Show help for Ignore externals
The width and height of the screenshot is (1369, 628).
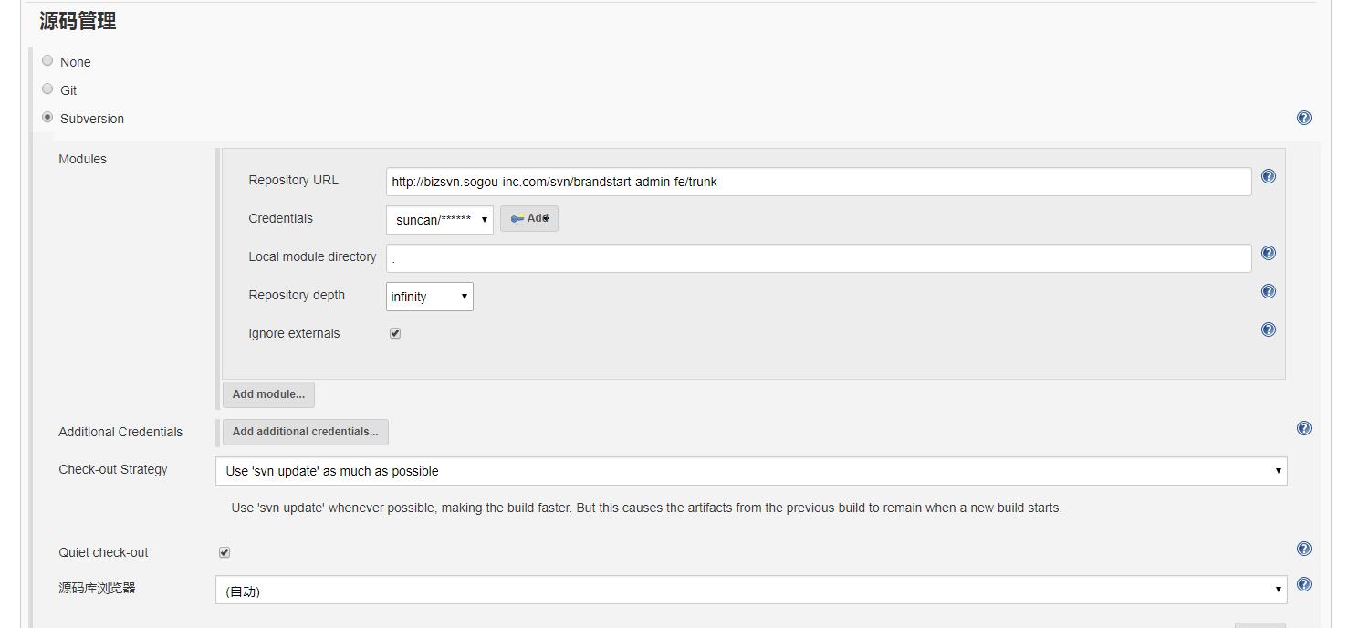click(1268, 330)
